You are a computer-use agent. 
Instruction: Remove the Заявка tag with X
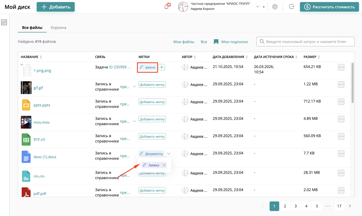[x=164, y=165]
